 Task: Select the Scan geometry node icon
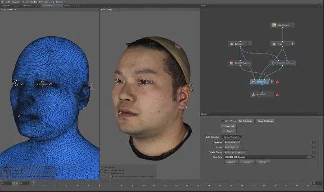274,44
